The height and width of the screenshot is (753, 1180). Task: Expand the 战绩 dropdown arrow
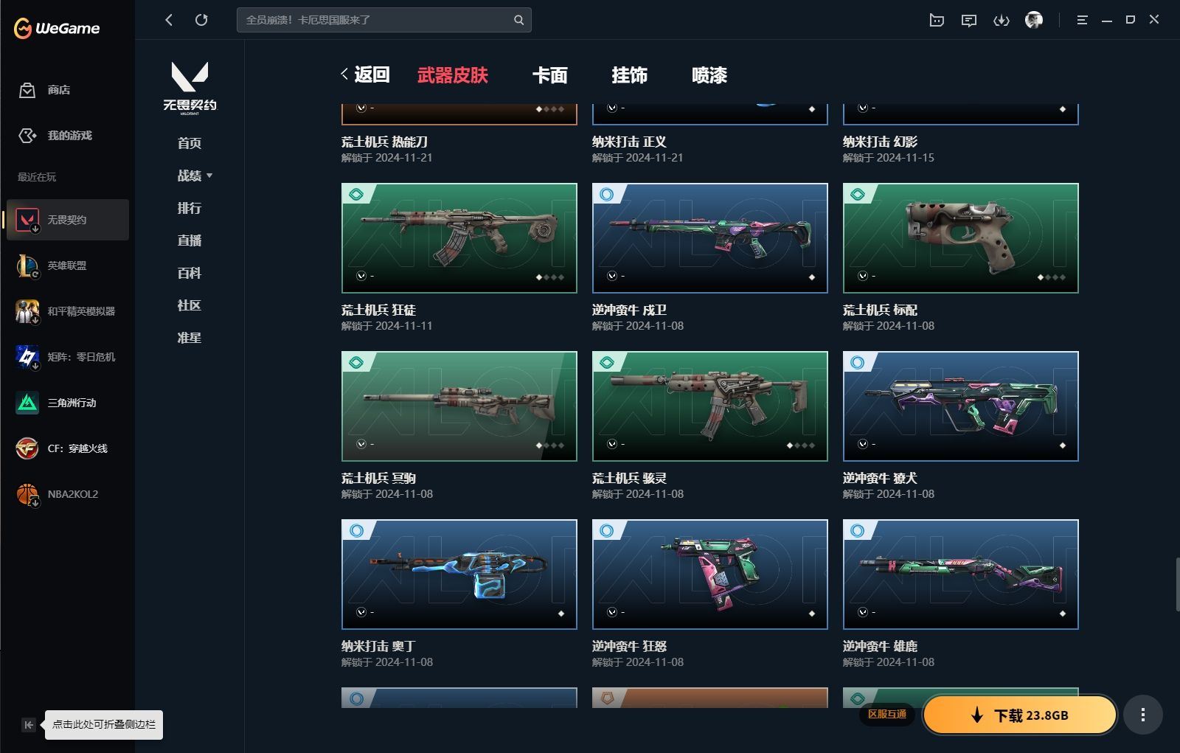point(209,176)
